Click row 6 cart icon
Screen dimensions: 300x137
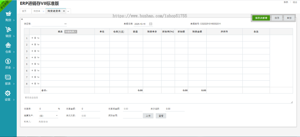(38, 71)
